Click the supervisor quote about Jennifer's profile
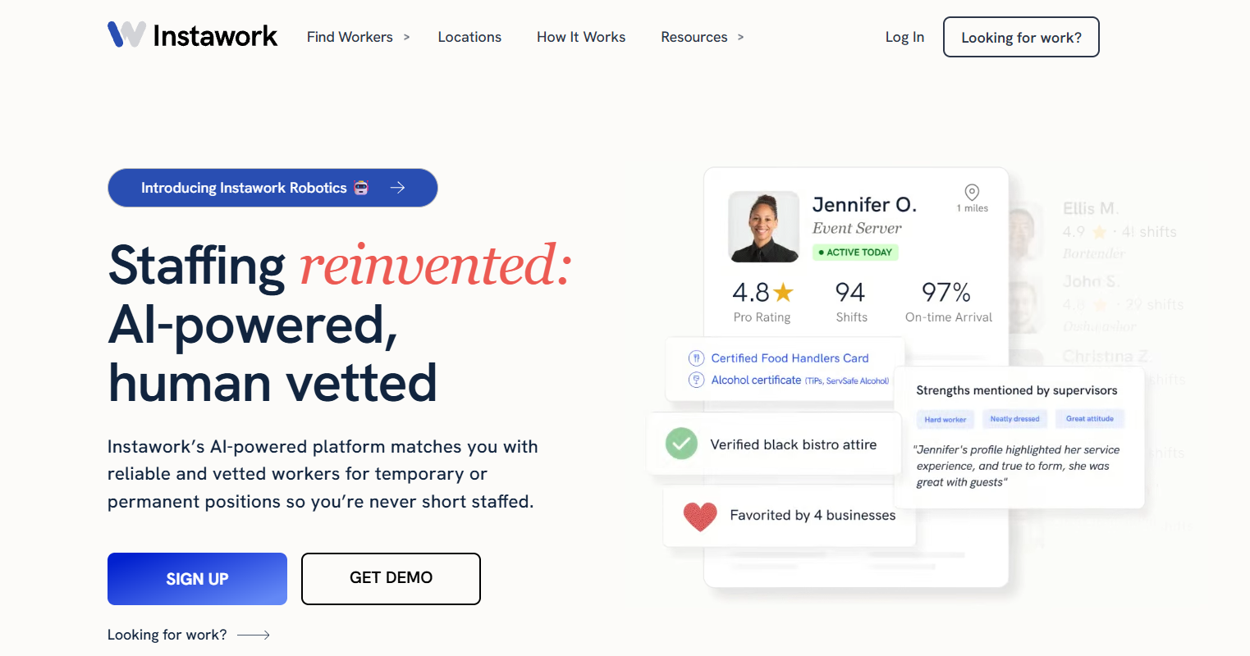The height and width of the screenshot is (656, 1250). click(1016, 466)
